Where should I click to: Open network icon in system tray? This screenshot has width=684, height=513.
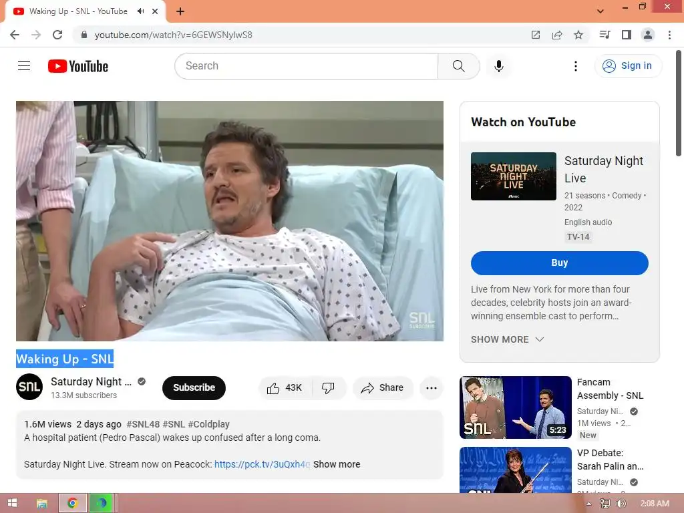pyautogui.click(x=605, y=504)
